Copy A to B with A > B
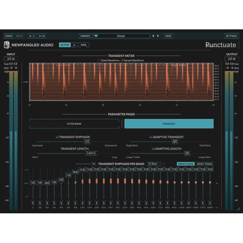 point(42,36)
